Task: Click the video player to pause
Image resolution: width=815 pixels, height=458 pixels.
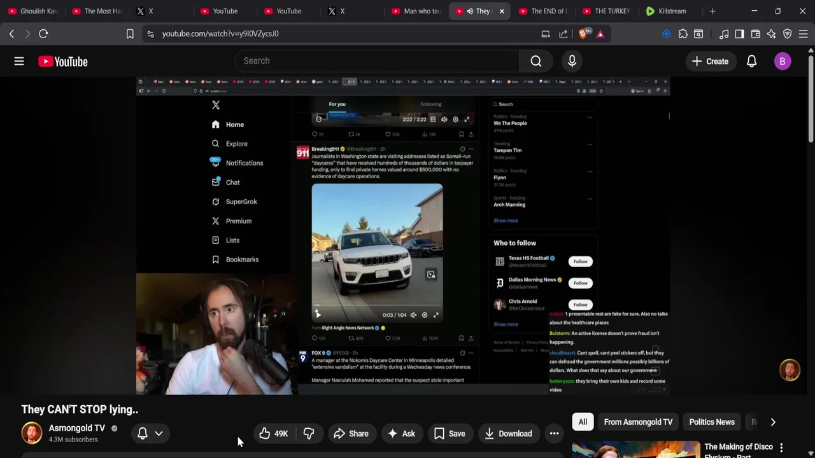Action: pos(402,235)
